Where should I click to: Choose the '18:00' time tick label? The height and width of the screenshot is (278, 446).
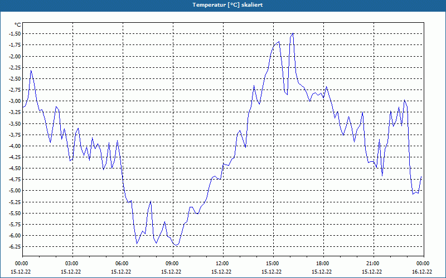coord(323,264)
